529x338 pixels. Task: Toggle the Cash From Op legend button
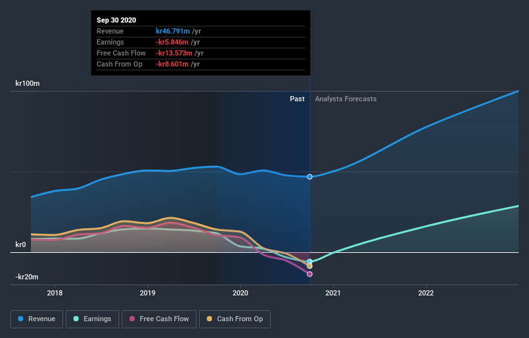tap(235, 319)
